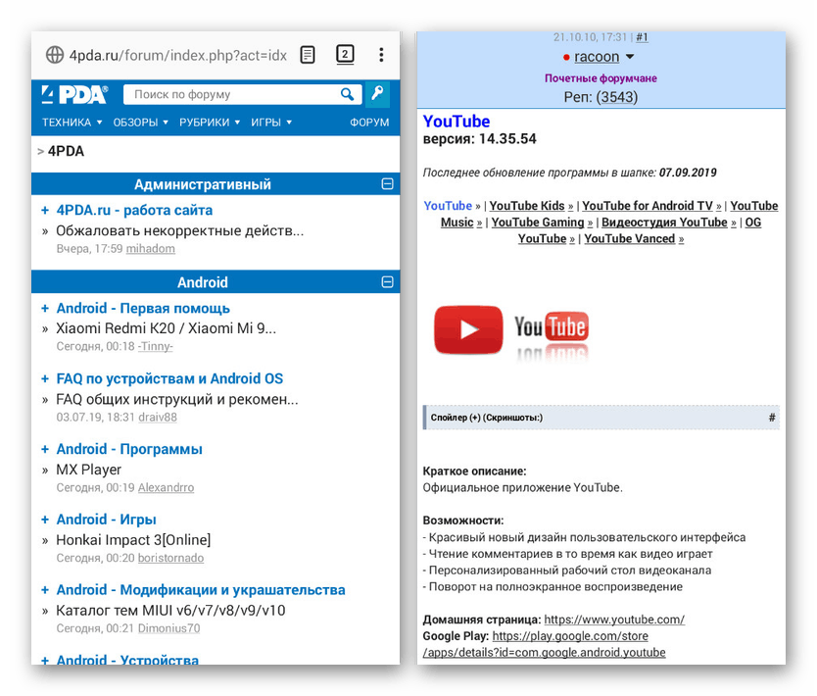Open 4PDA.ru - работа сайта forum
Screen dimensions: 817x696
pyautogui.click(x=134, y=210)
